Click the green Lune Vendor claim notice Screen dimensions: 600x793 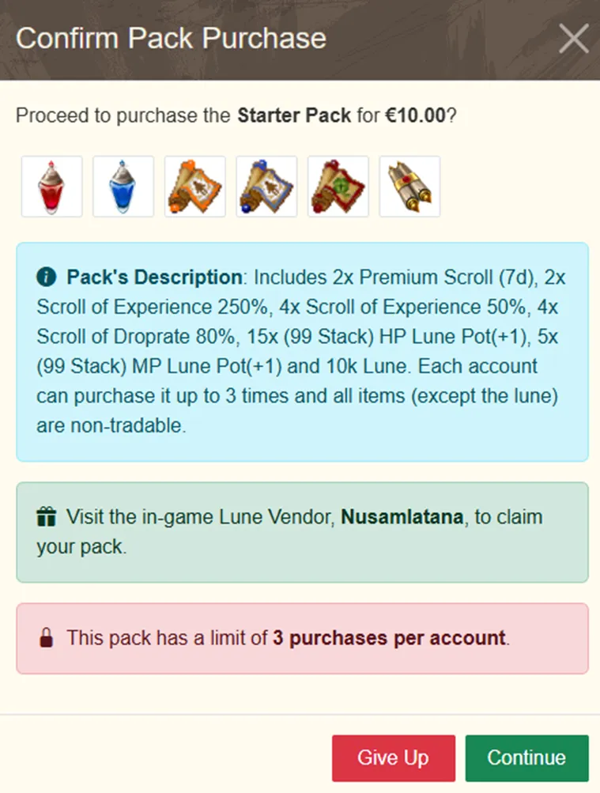302,532
